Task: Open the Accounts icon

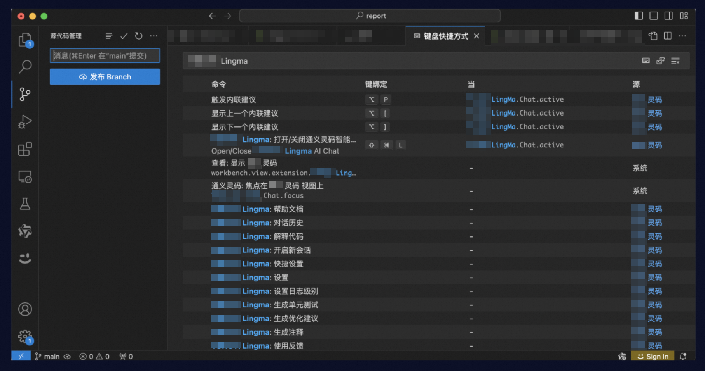Action: tap(25, 309)
